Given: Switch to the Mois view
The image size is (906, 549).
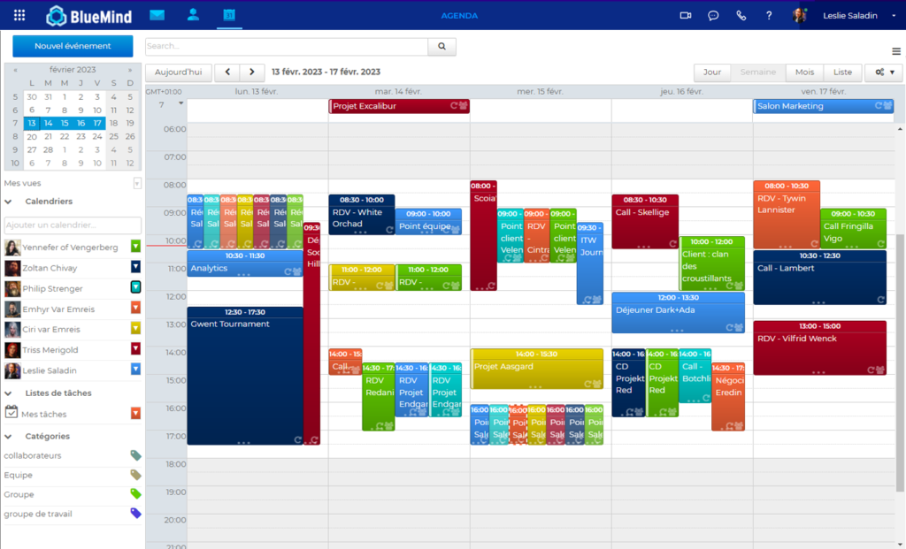Looking at the screenshot, I should click(804, 72).
